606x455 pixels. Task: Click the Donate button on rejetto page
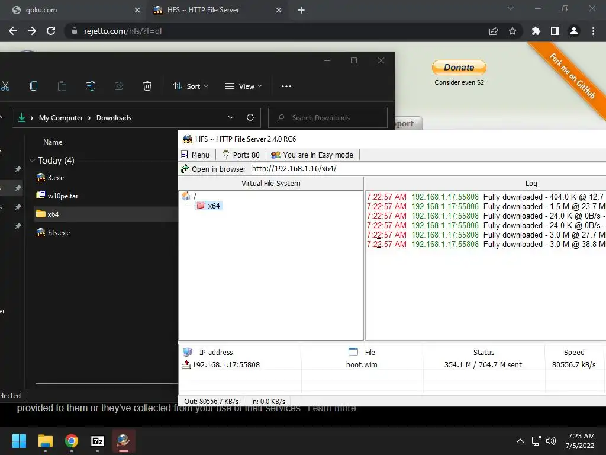pyautogui.click(x=459, y=68)
